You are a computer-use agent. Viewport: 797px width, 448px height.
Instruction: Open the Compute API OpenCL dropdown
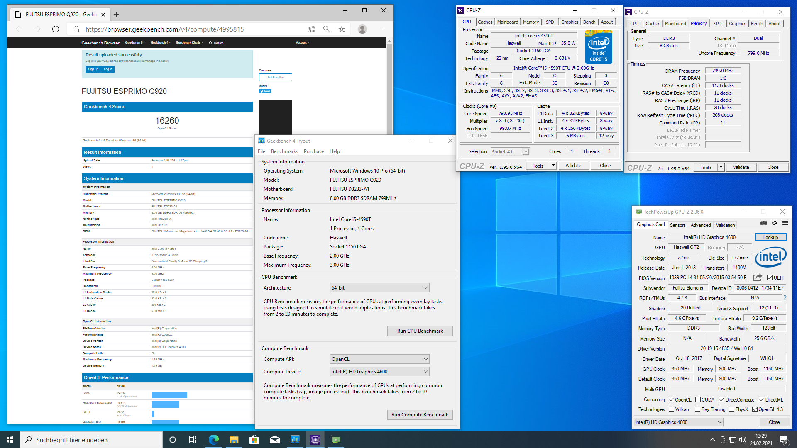[x=379, y=359]
